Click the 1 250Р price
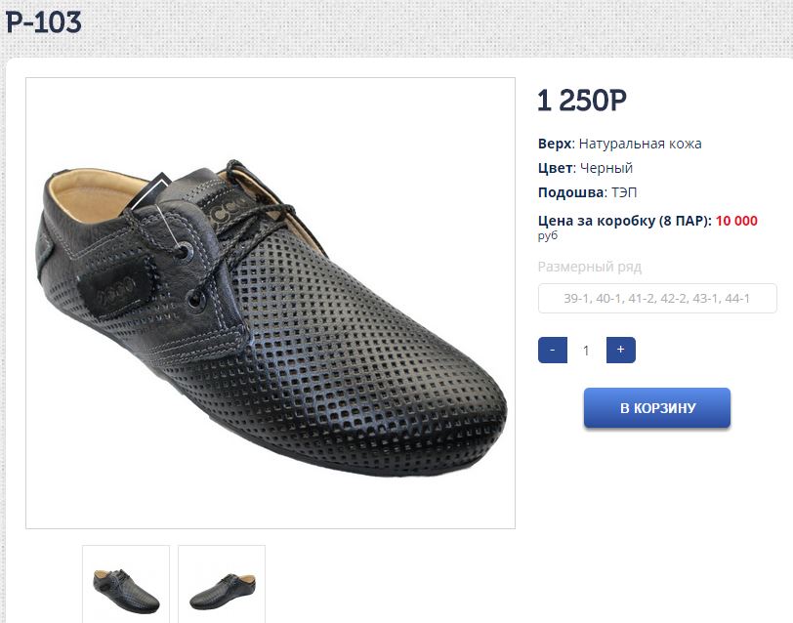Image resolution: width=793 pixels, height=623 pixels. [x=582, y=100]
